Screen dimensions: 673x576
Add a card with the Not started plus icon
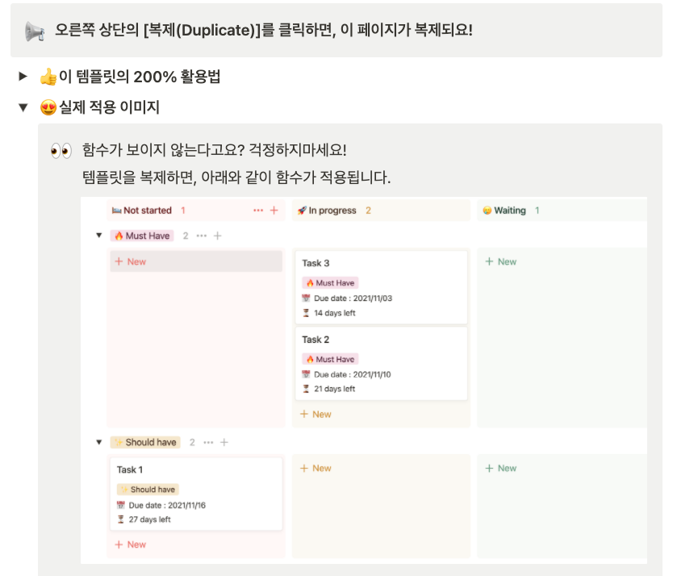(x=274, y=211)
